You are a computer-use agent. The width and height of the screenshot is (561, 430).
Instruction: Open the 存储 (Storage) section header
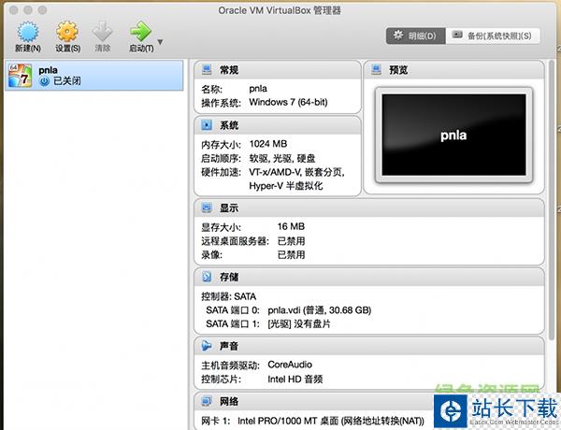coord(229,277)
